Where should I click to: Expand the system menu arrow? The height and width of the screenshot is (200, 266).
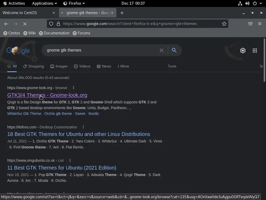coord(261,3)
